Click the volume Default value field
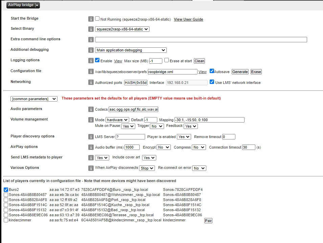 [151, 120]
